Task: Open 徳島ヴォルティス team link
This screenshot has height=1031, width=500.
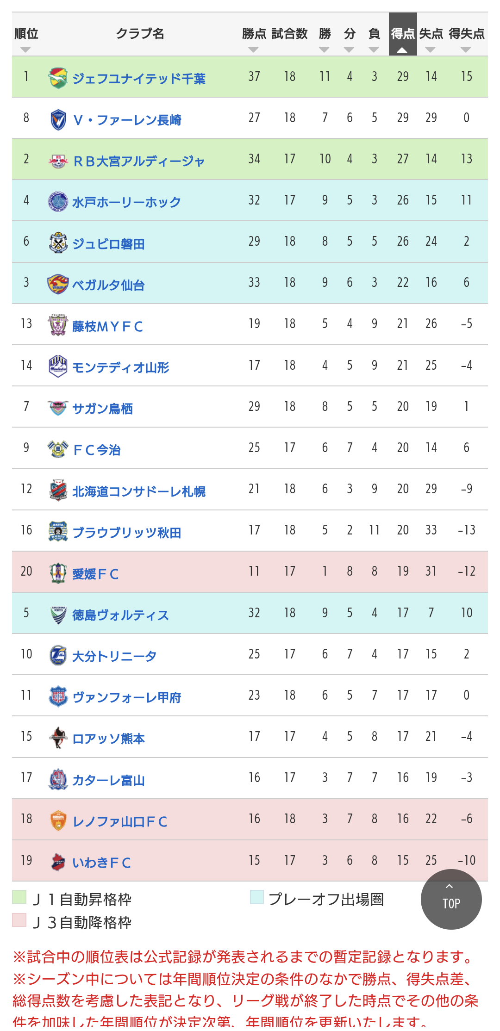Action: pos(120,615)
